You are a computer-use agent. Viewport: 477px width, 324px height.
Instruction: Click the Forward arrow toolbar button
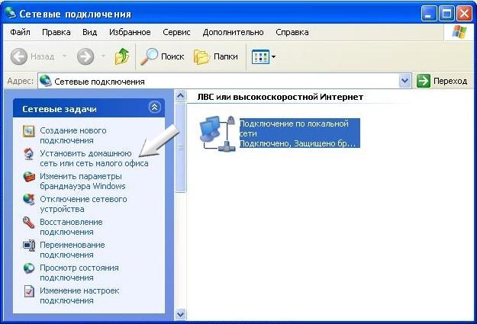pyautogui.click(x=85, y=56)
